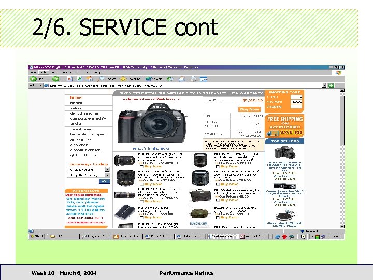Screen dimensions: 373x280
Task: Open the 'computers & pda's' category link
Action: click(x=88, y=119)
